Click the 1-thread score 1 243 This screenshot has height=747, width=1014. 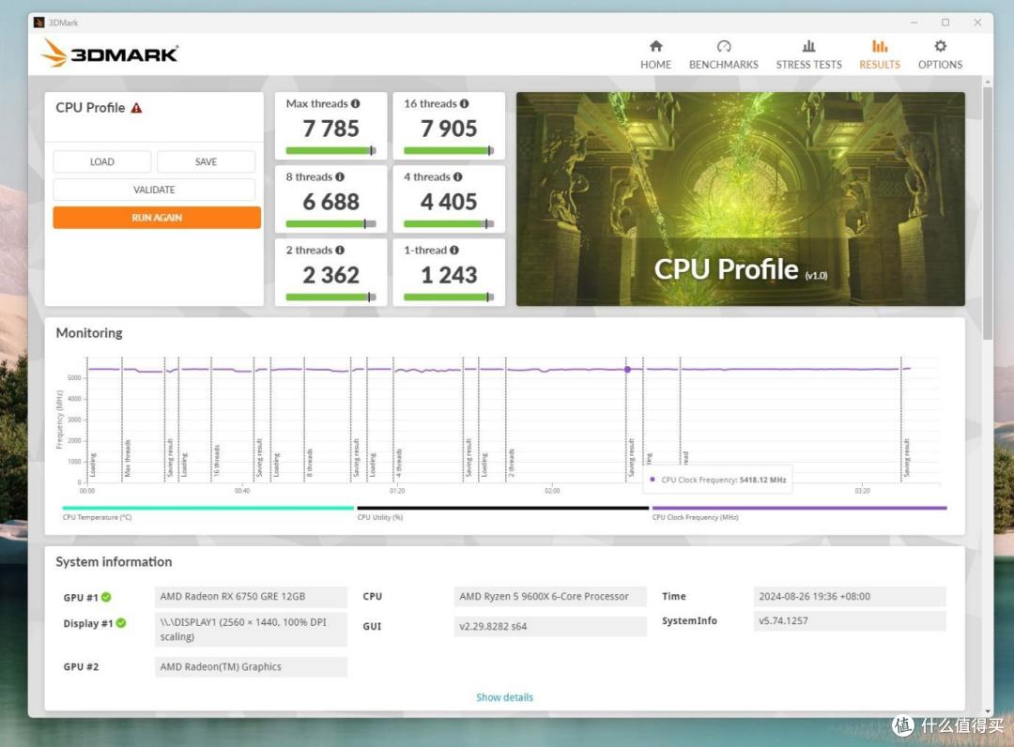tap(449, 275)
